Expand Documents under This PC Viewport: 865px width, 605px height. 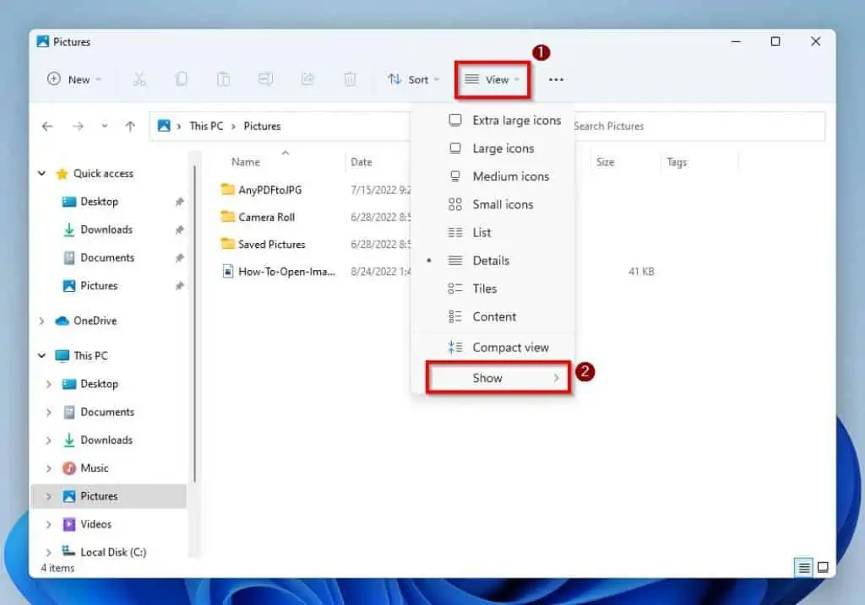pos(48,412)
